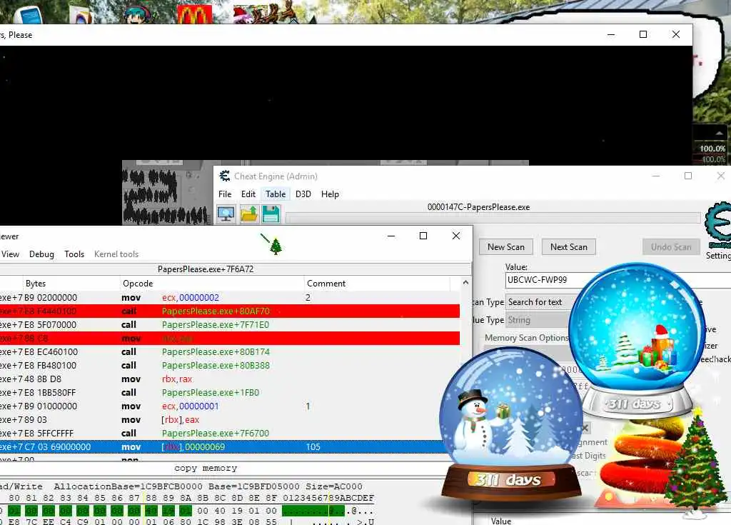The image size is (731, 525).
Task: Open Cheat Engine Settings label
Action: 718,256
